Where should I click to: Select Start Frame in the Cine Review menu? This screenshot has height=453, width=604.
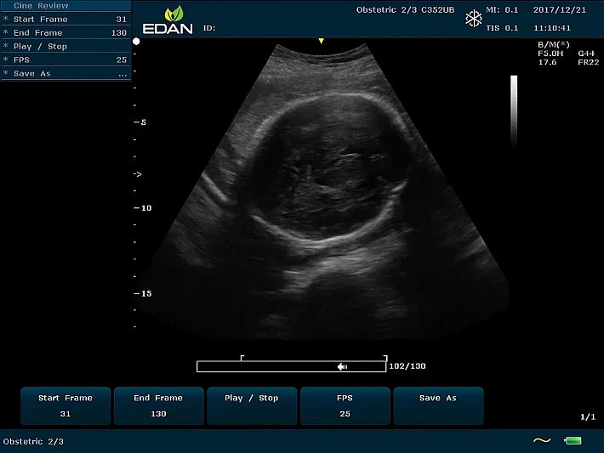66,20
